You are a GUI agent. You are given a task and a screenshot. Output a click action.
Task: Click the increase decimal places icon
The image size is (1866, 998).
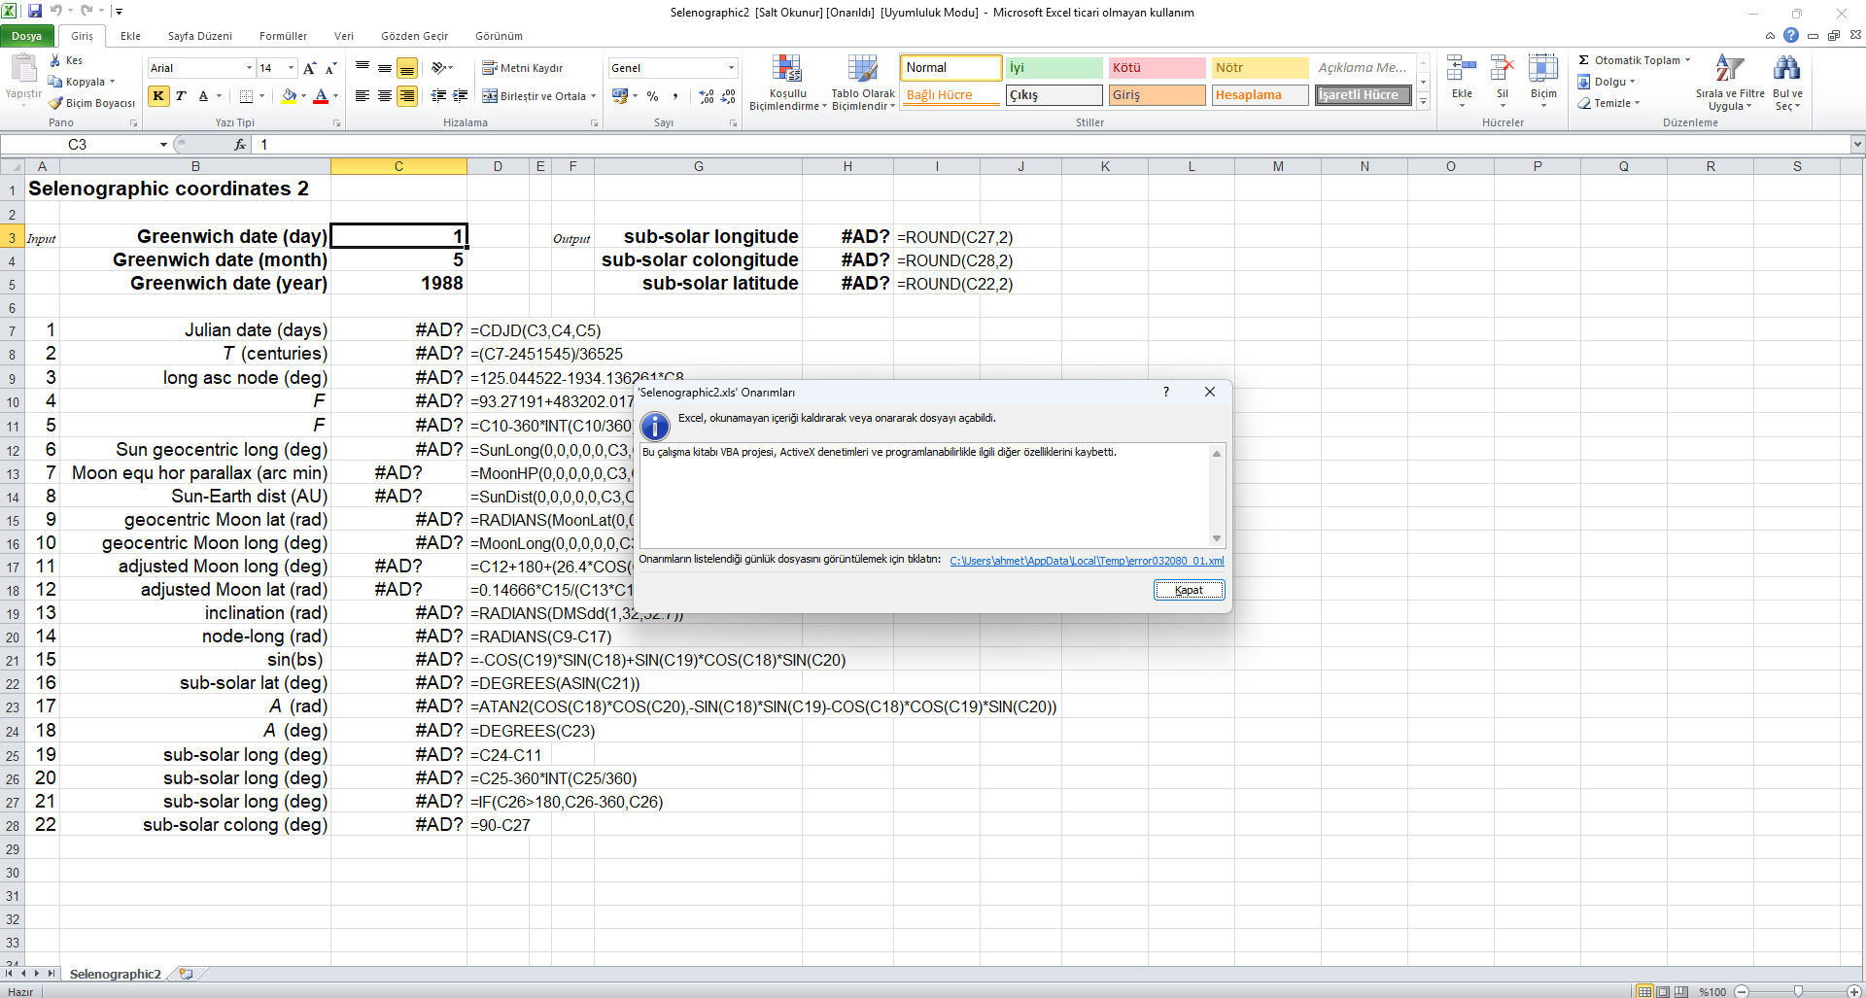707,96
